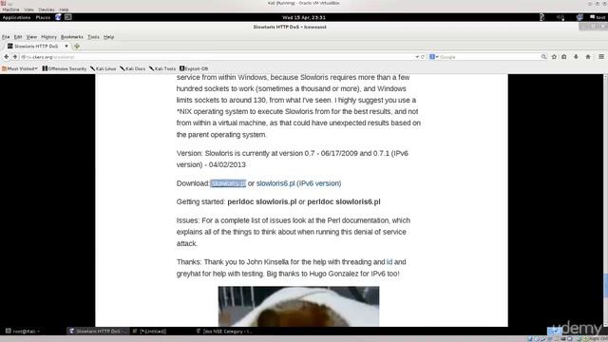608x342 pixels.
Task: Download the highlighted slowloris.pl link
Action: tap(228, 183)
